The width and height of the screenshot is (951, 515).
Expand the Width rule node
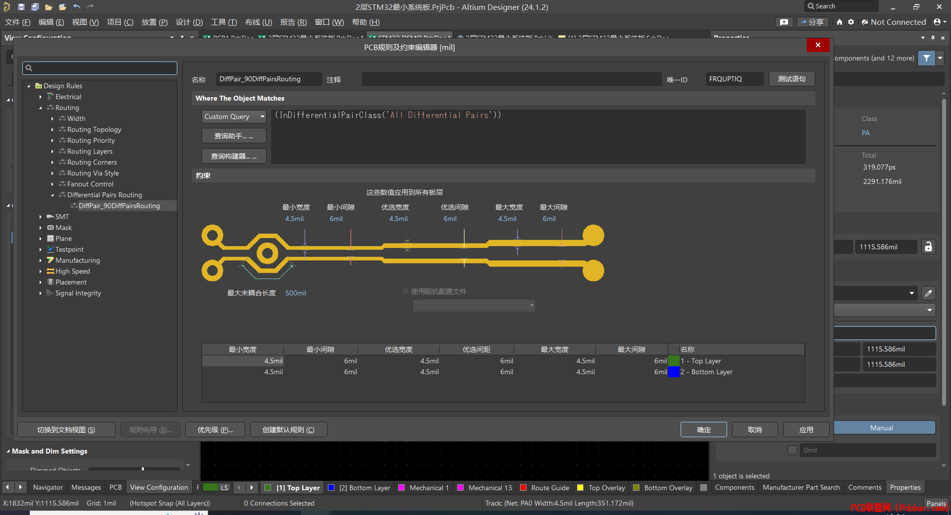coord(53,118)
